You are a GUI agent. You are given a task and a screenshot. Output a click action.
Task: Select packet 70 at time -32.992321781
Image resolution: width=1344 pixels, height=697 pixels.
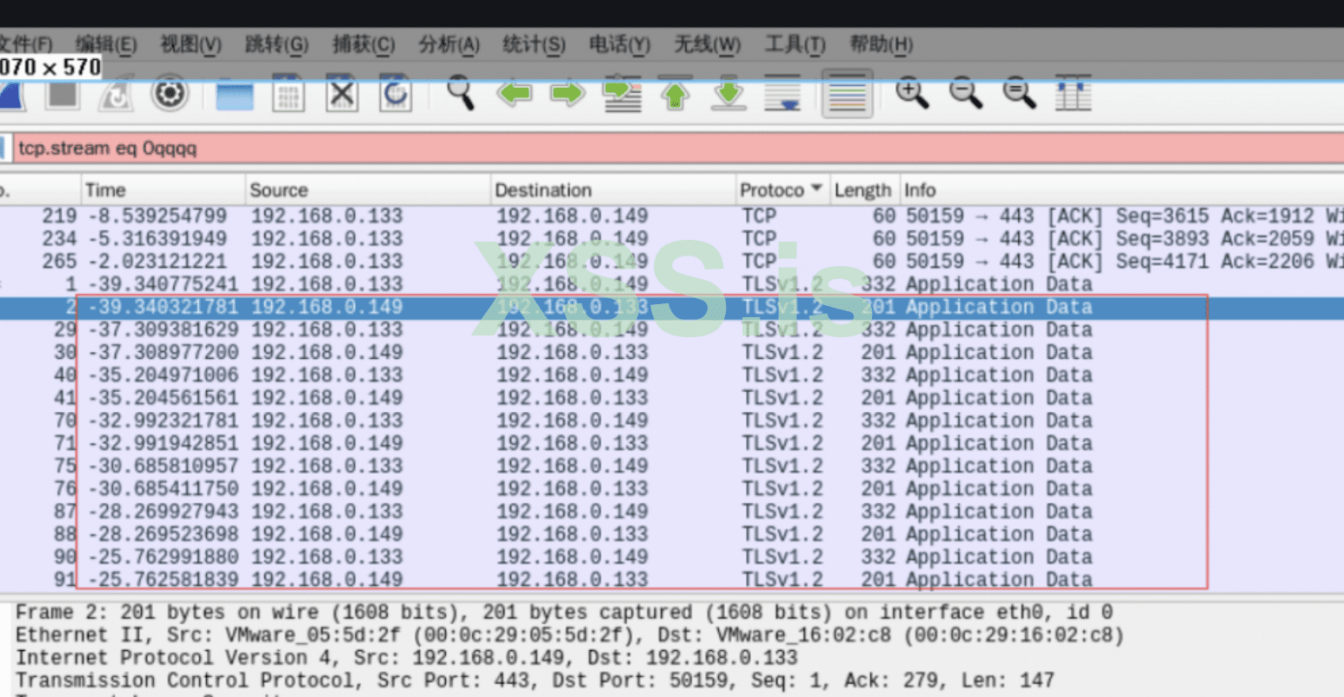coord(672,421)
